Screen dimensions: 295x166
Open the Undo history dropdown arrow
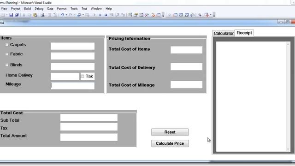(66, 15)
